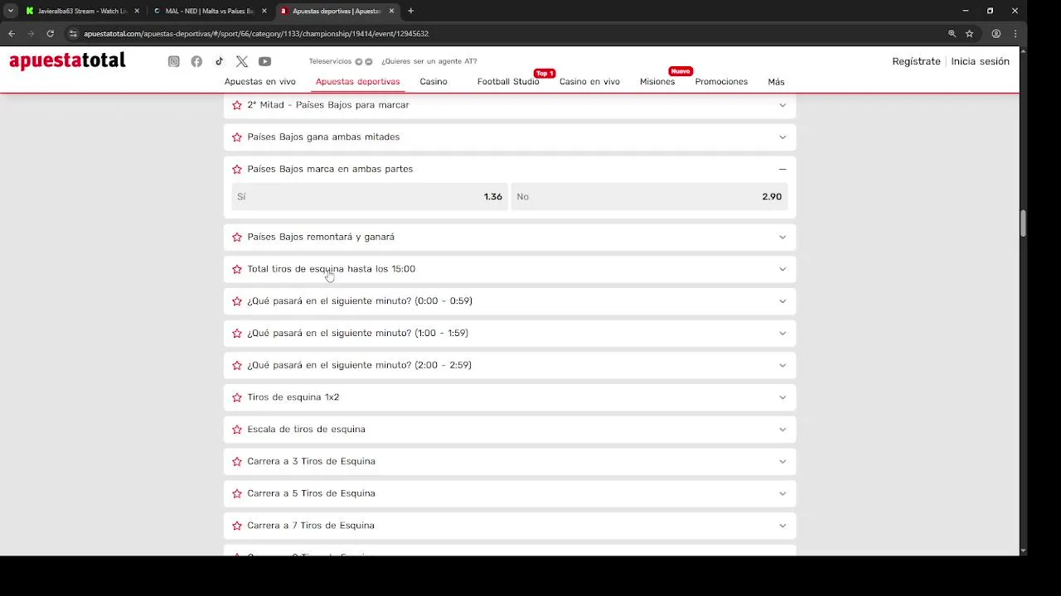This screenshot has height=596, width=1061.
Task: Open 'Football Studio' menu item
Action: [508, 82]
